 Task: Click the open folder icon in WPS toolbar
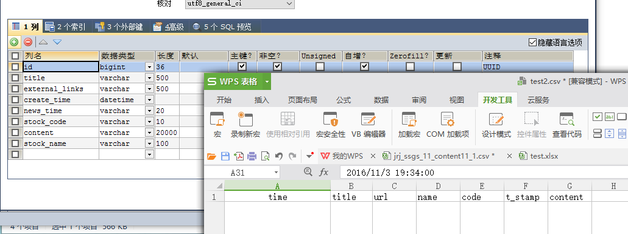tap(211, 156)
